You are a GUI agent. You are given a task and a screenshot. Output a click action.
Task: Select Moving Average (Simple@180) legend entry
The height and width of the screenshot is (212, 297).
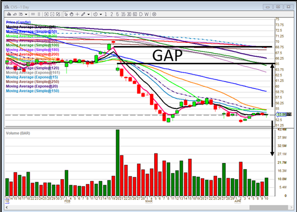[x=33, y=49]
